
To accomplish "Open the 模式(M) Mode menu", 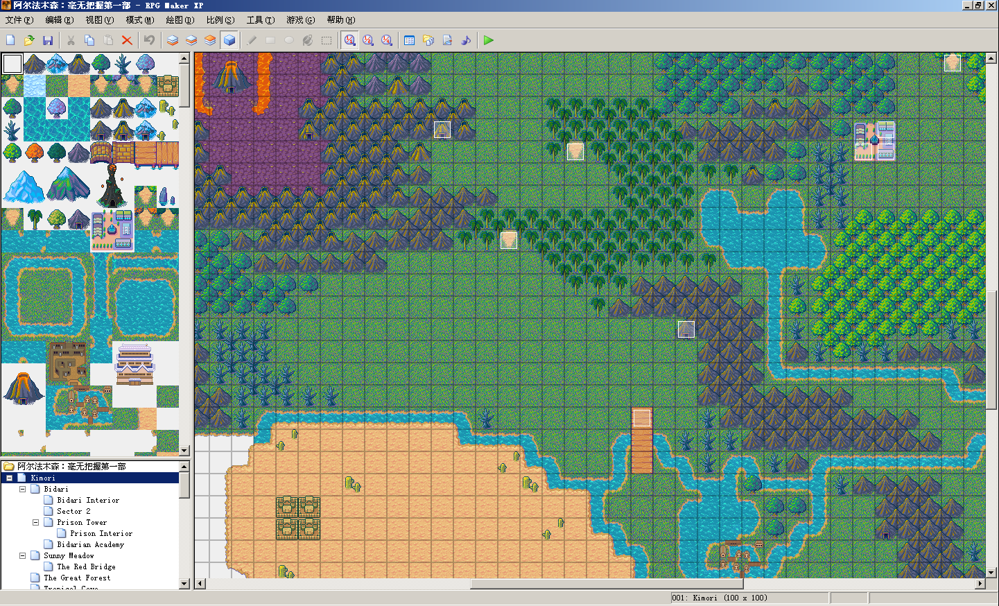I will point(140,20).
